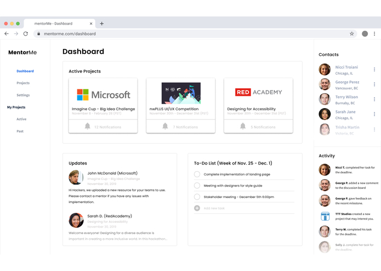Click the browser back arrow

[7, 34]
